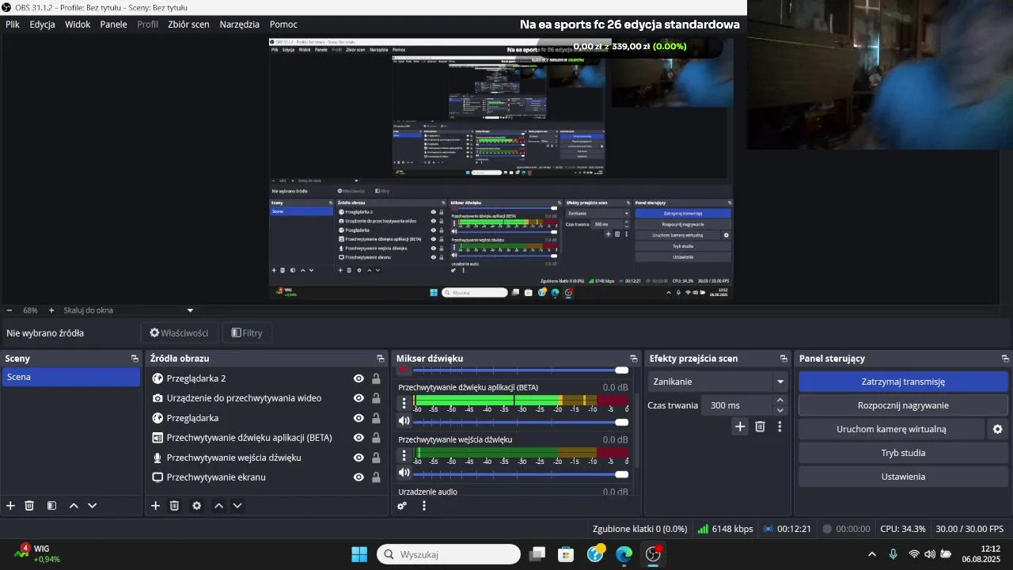
Task: Open the Plik menu
Action: point(13,25)
